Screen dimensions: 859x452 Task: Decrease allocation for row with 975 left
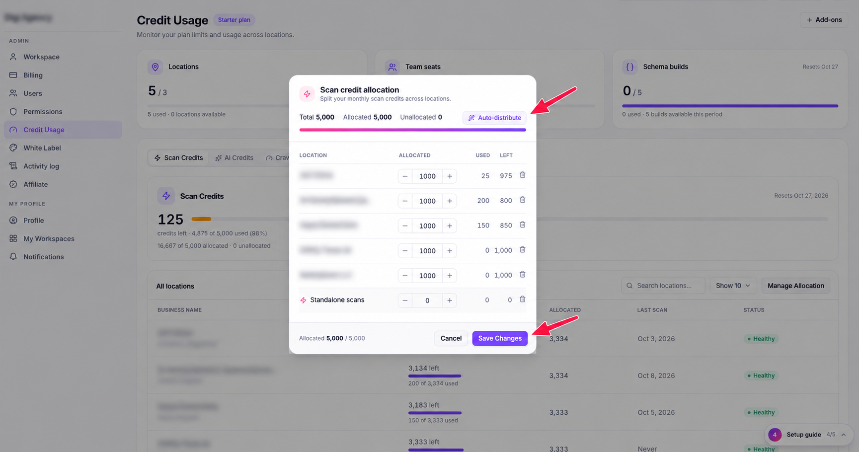pyautogui.click(x=405, y=176)
